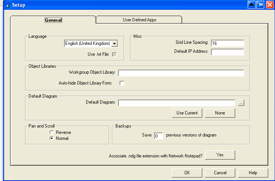275x181 pixels.
Task: Open the Language dropdown arrow
Action: pos(114,44)
